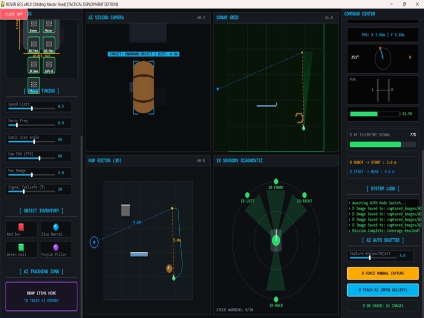Select the right DC Mot chip
424x318 pixels.
[x=49, y=45]
